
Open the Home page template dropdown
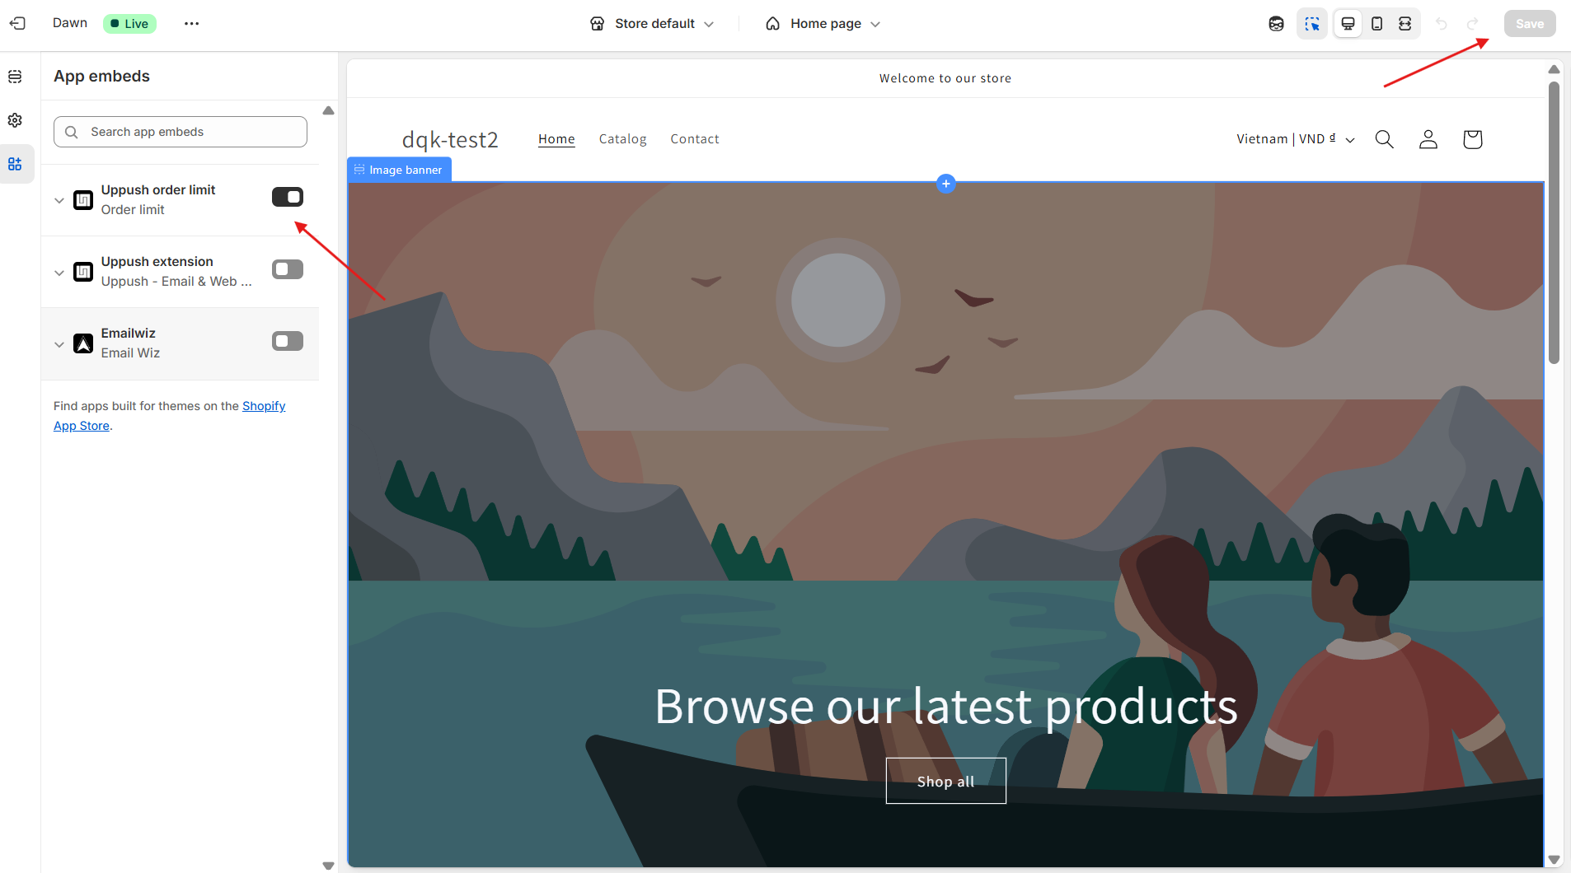[823, 24]
